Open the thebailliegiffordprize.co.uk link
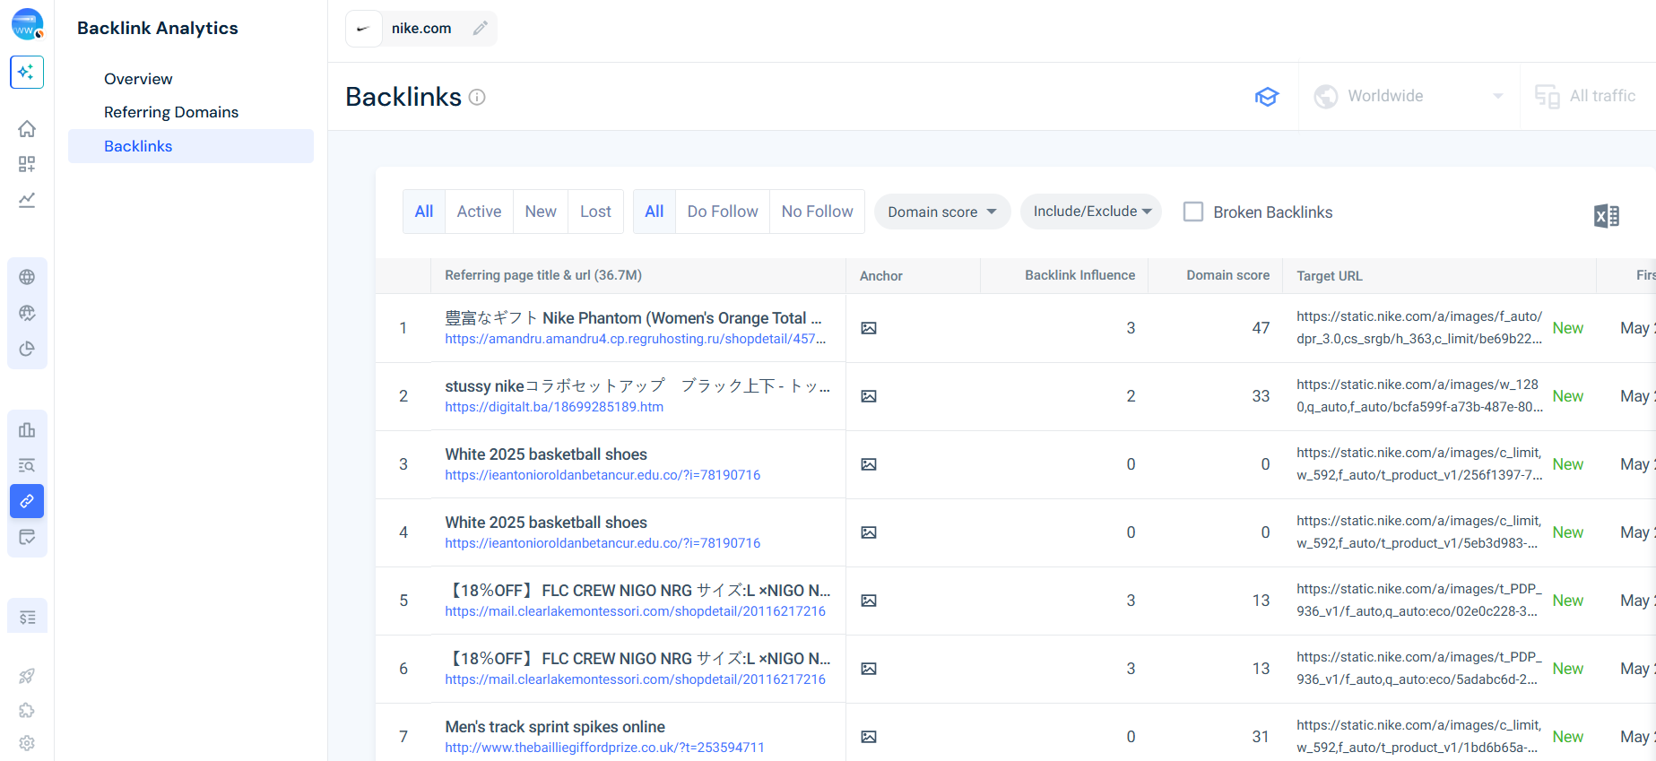The image size is (1656, 761). (604, 748)
